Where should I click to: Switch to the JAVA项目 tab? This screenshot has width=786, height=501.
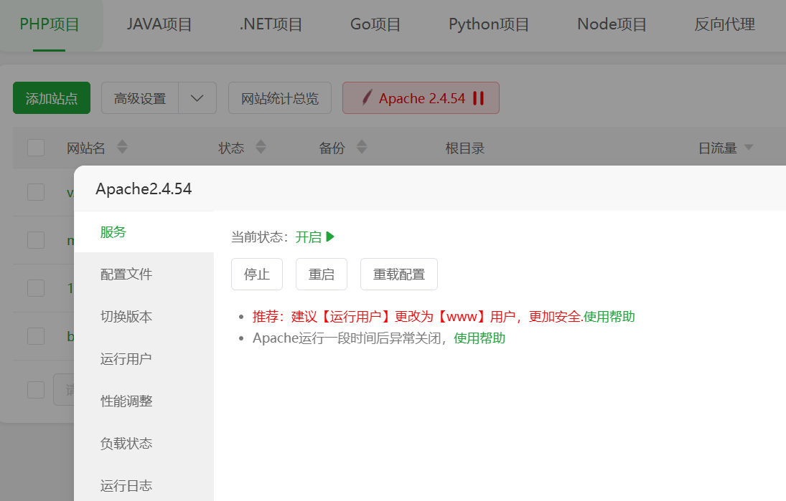pyautogui.click(x=159, y=24)
